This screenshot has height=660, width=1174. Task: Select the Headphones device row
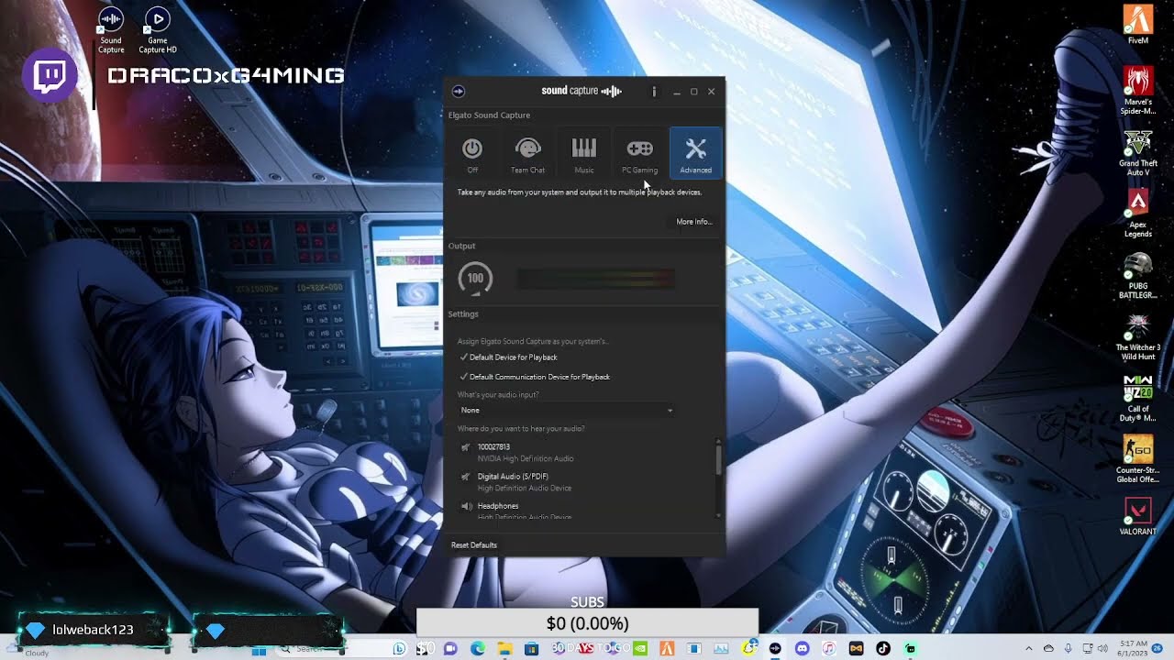coord(585,511)
